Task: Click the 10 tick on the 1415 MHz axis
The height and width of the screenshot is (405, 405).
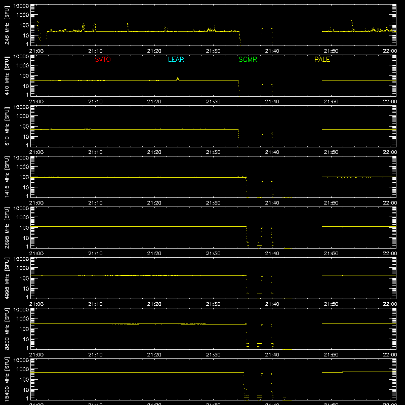Action: tap(26, 187)
